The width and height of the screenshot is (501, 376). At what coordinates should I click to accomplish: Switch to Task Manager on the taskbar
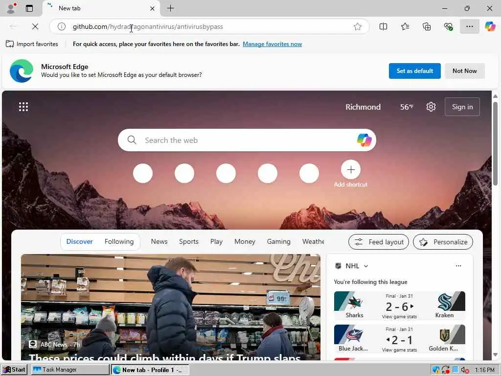tap(70, 370)
